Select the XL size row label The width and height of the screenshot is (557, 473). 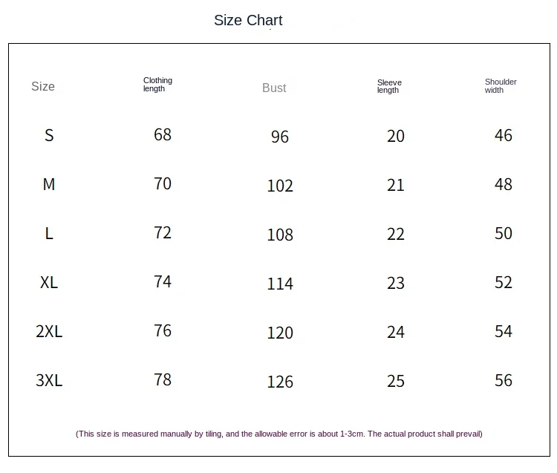click(x=49, y=282)
